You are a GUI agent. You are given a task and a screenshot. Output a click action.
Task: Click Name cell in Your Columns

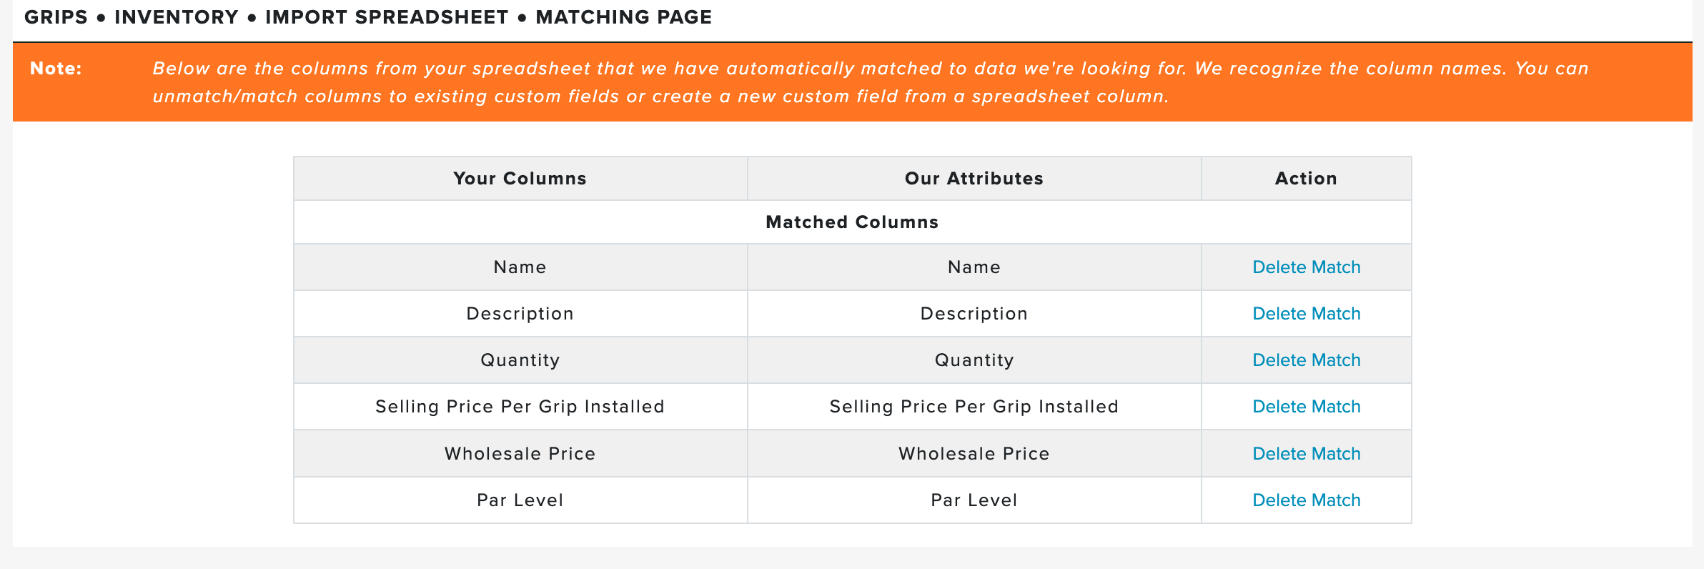tap(520, 267)
